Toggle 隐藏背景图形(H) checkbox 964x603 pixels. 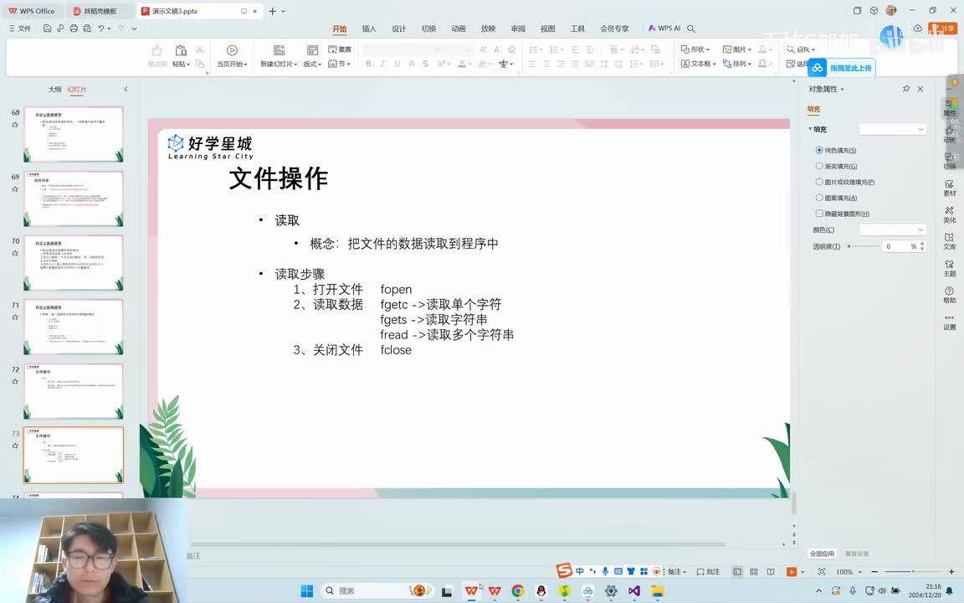point(819,214)
